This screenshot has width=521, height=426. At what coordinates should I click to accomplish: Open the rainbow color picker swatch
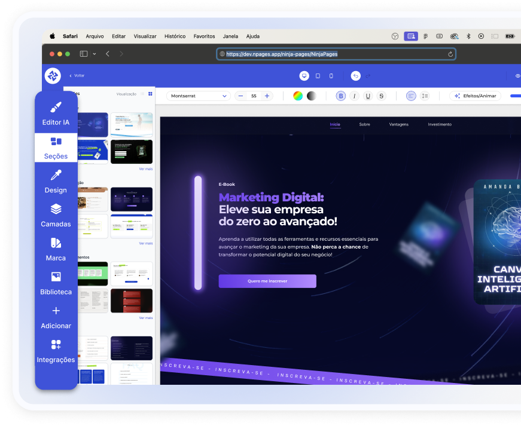298,96
